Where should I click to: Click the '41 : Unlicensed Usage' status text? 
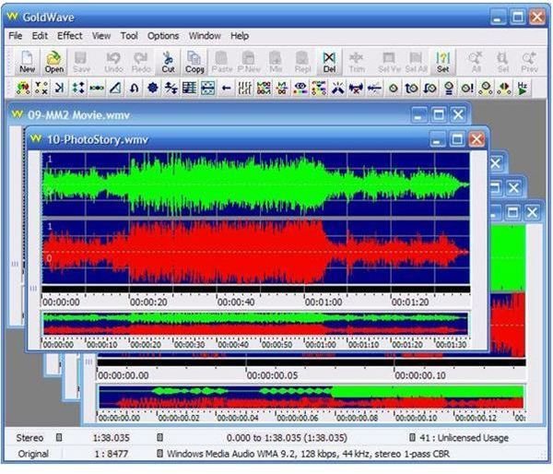coord(465,438)
